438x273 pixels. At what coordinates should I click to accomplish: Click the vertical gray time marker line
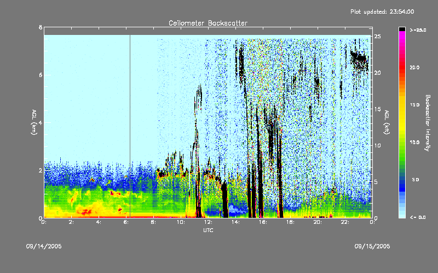point(130,126)
